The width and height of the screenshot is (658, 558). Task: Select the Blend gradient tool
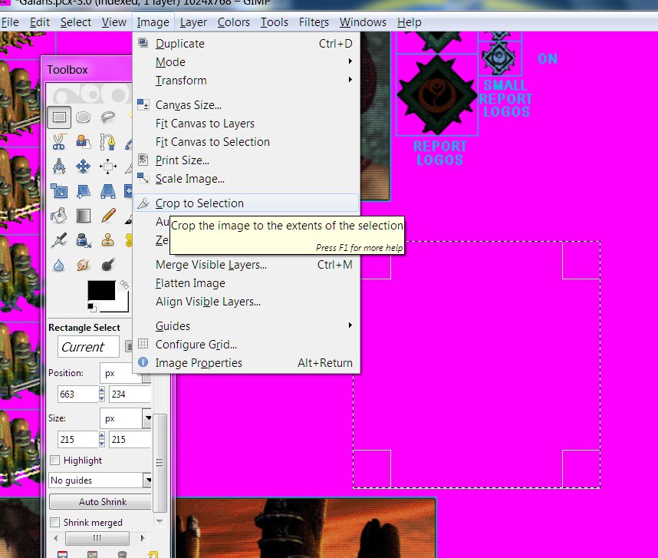point(84,216)
